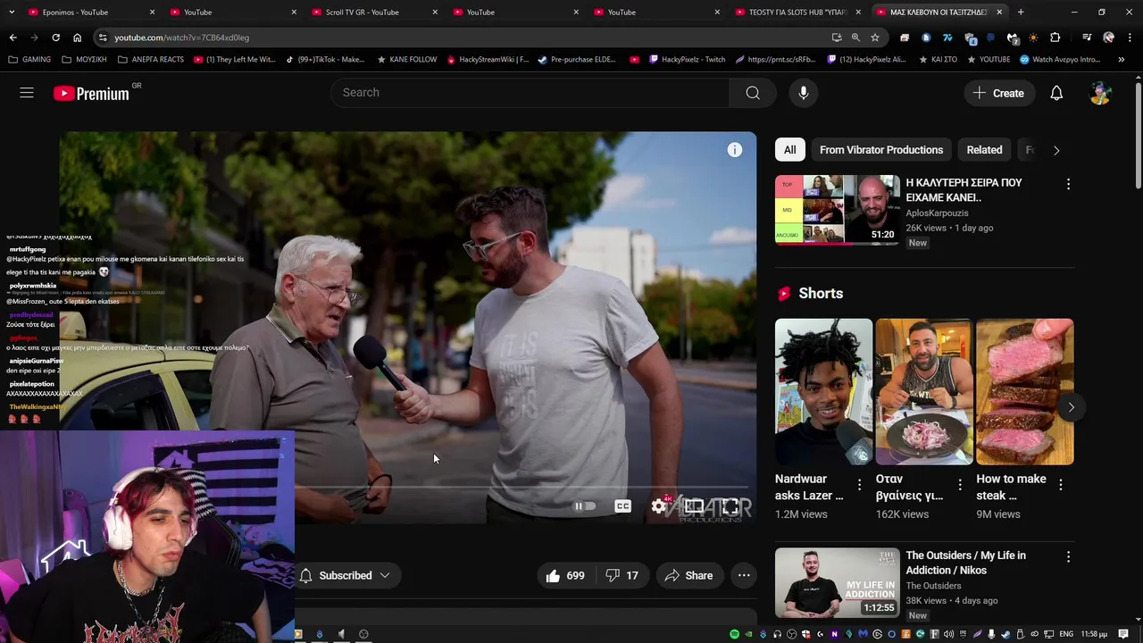This screenshot has width=1143, height=643.
Task: Open the notifications bell
Action: [x=1056, y=93]
